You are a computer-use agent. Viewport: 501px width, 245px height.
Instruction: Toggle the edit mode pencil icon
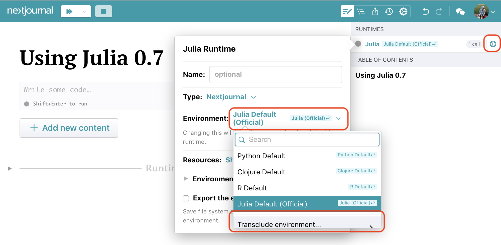[x=347, y=12]
